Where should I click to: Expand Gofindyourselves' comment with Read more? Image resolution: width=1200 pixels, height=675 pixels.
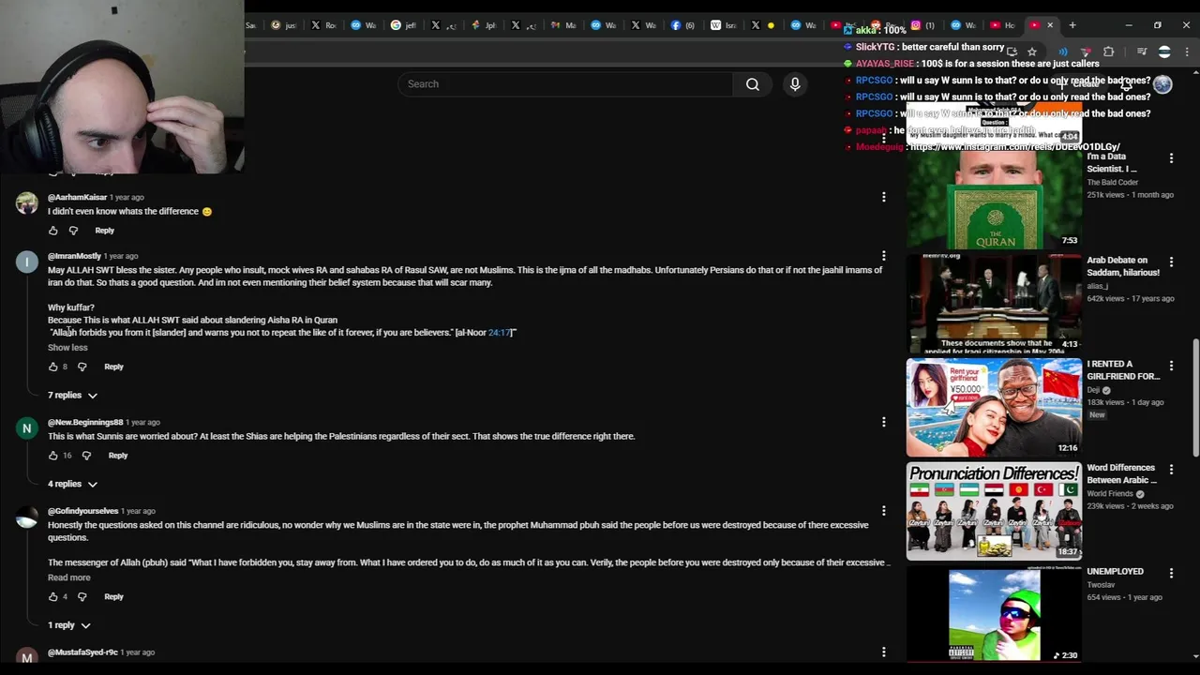click(x=69, y=577)
